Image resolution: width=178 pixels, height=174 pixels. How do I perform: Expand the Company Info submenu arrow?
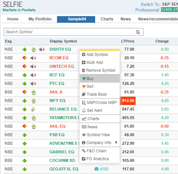tap(116, 142)
